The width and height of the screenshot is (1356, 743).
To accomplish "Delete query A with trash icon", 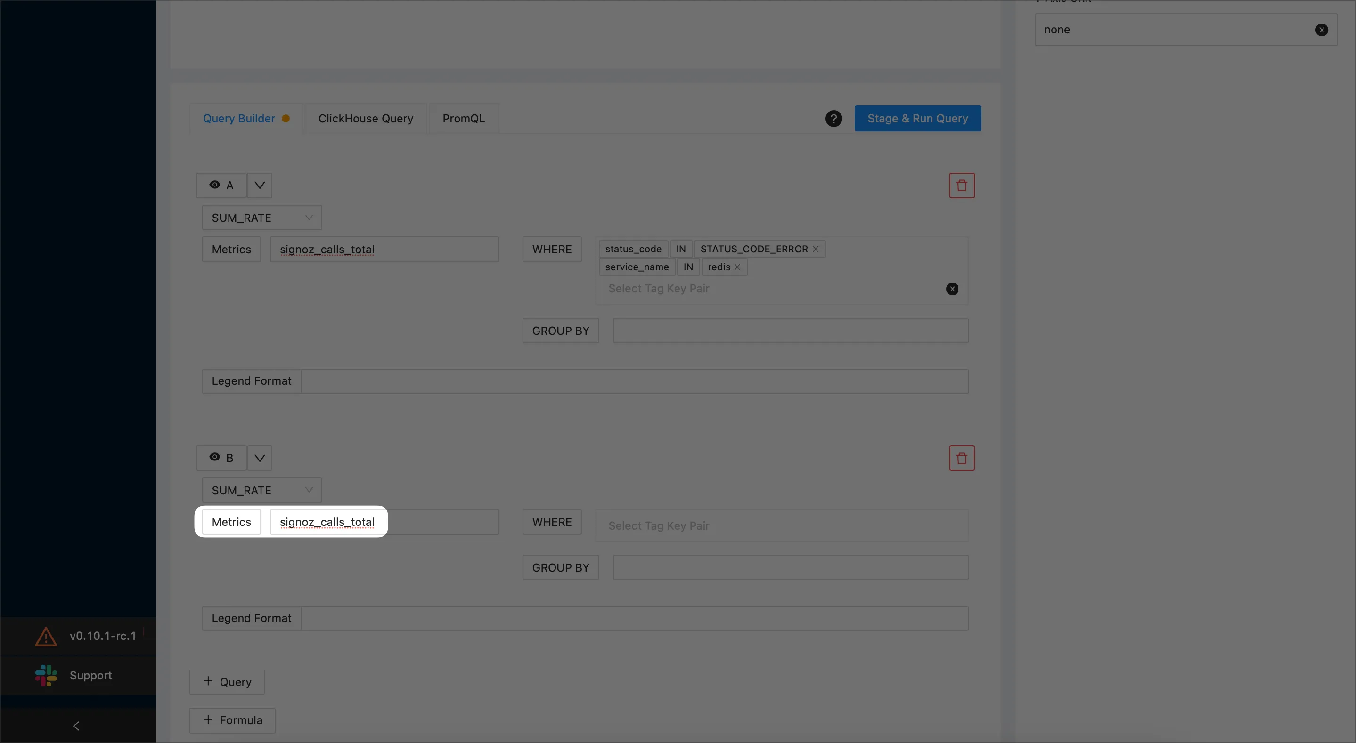I will click(962, 185).
